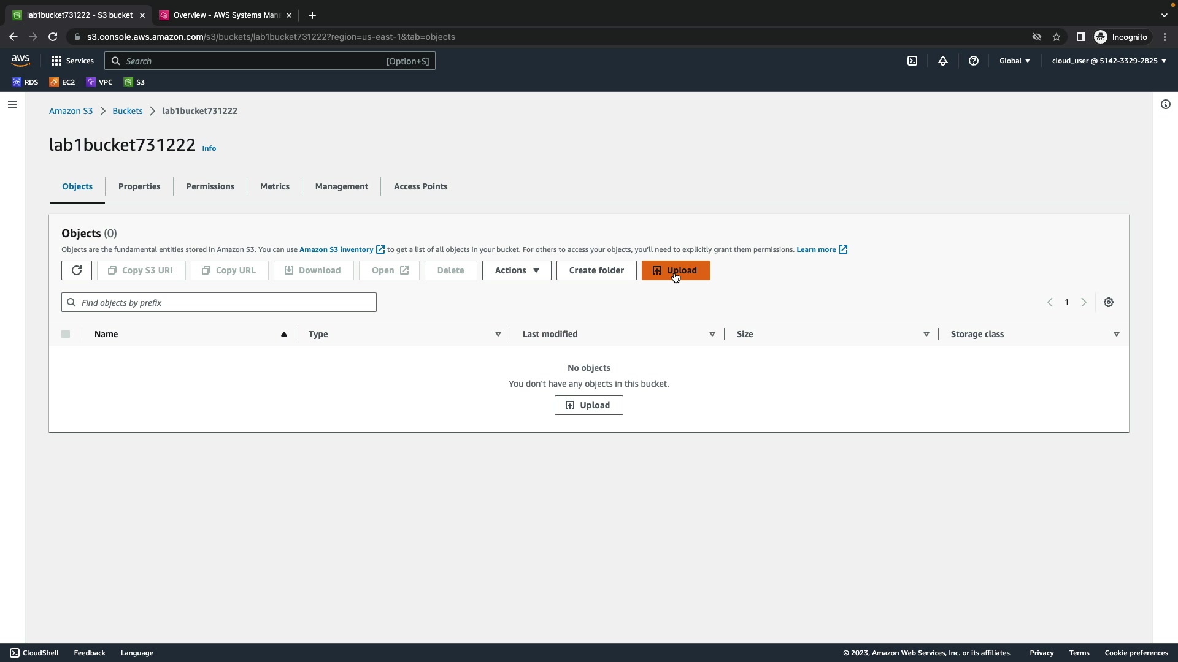Expand the cloud_user account menu
The width and height of the screenshot is (1178, 662).
(x=1109, y=61)
